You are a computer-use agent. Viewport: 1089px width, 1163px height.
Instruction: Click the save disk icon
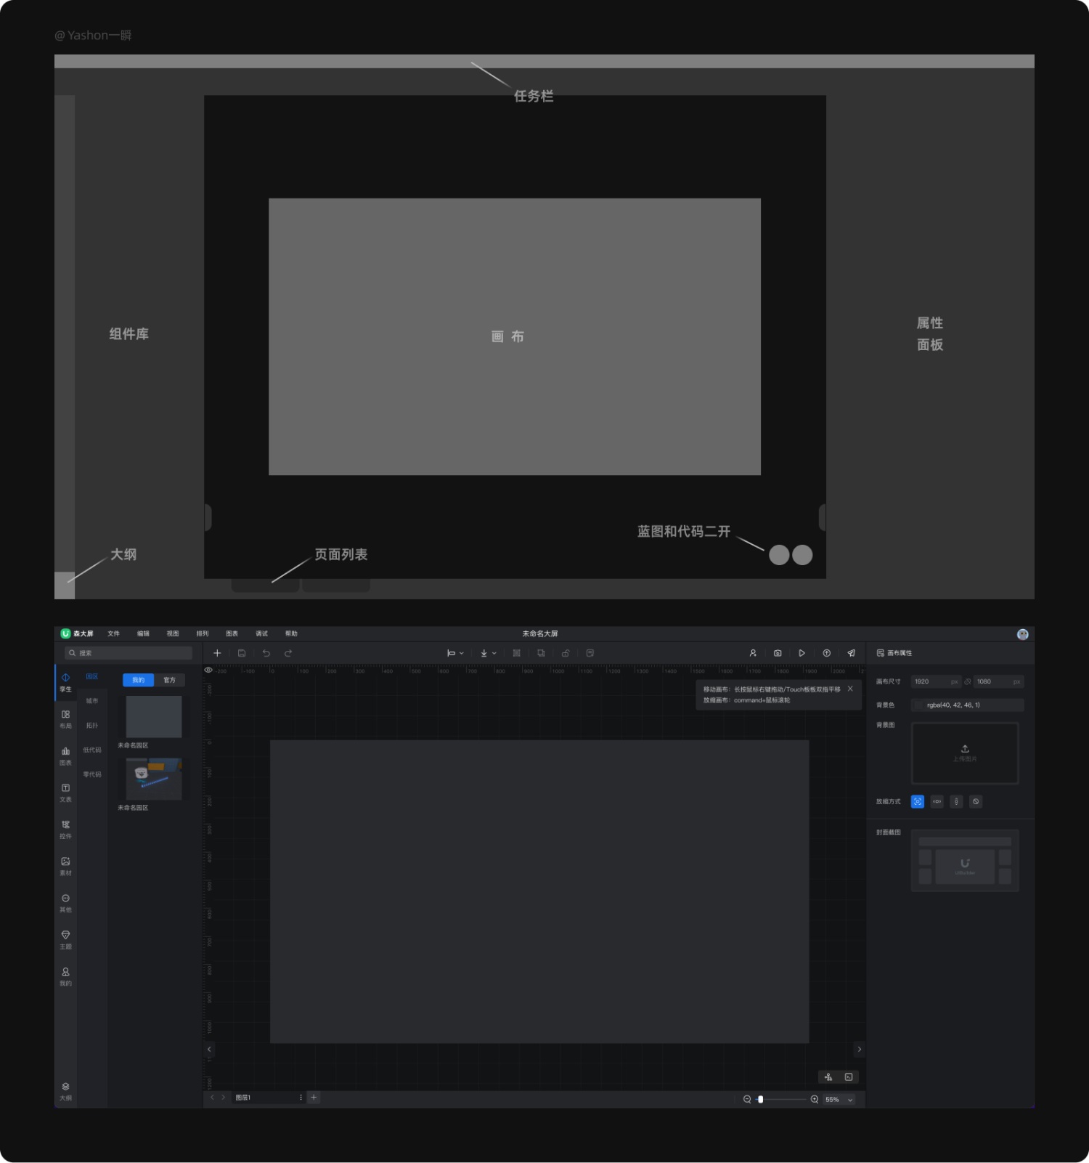tap(242, 653)
